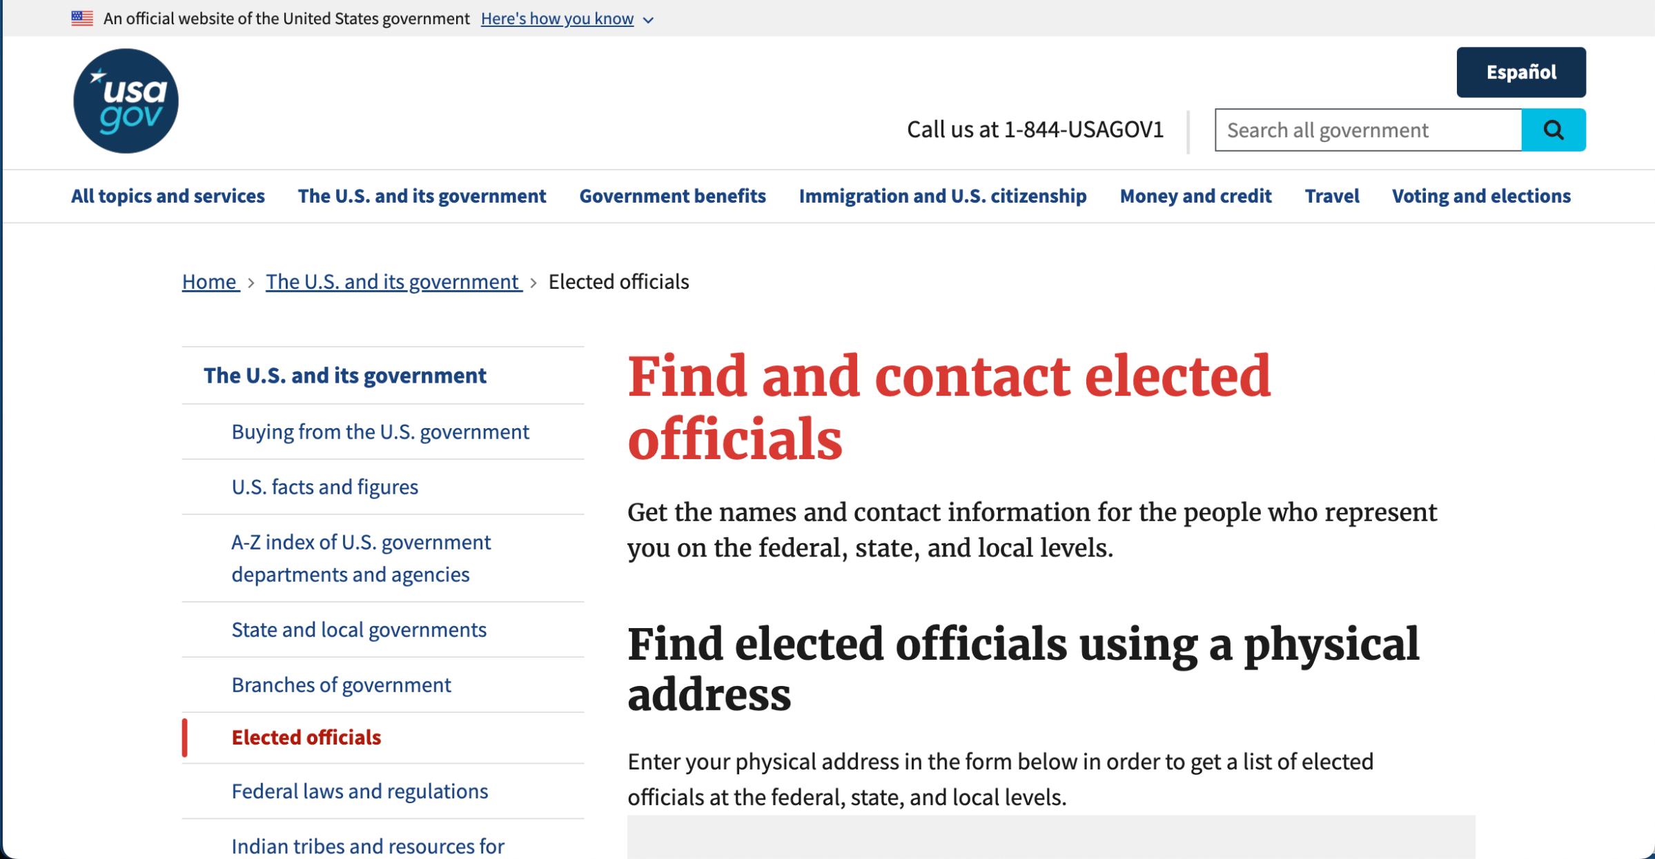Select 'Voting and elections' navigation tab
Image resolution: width=1655 pixels, height=859 pixels.
click(1482, 196)
